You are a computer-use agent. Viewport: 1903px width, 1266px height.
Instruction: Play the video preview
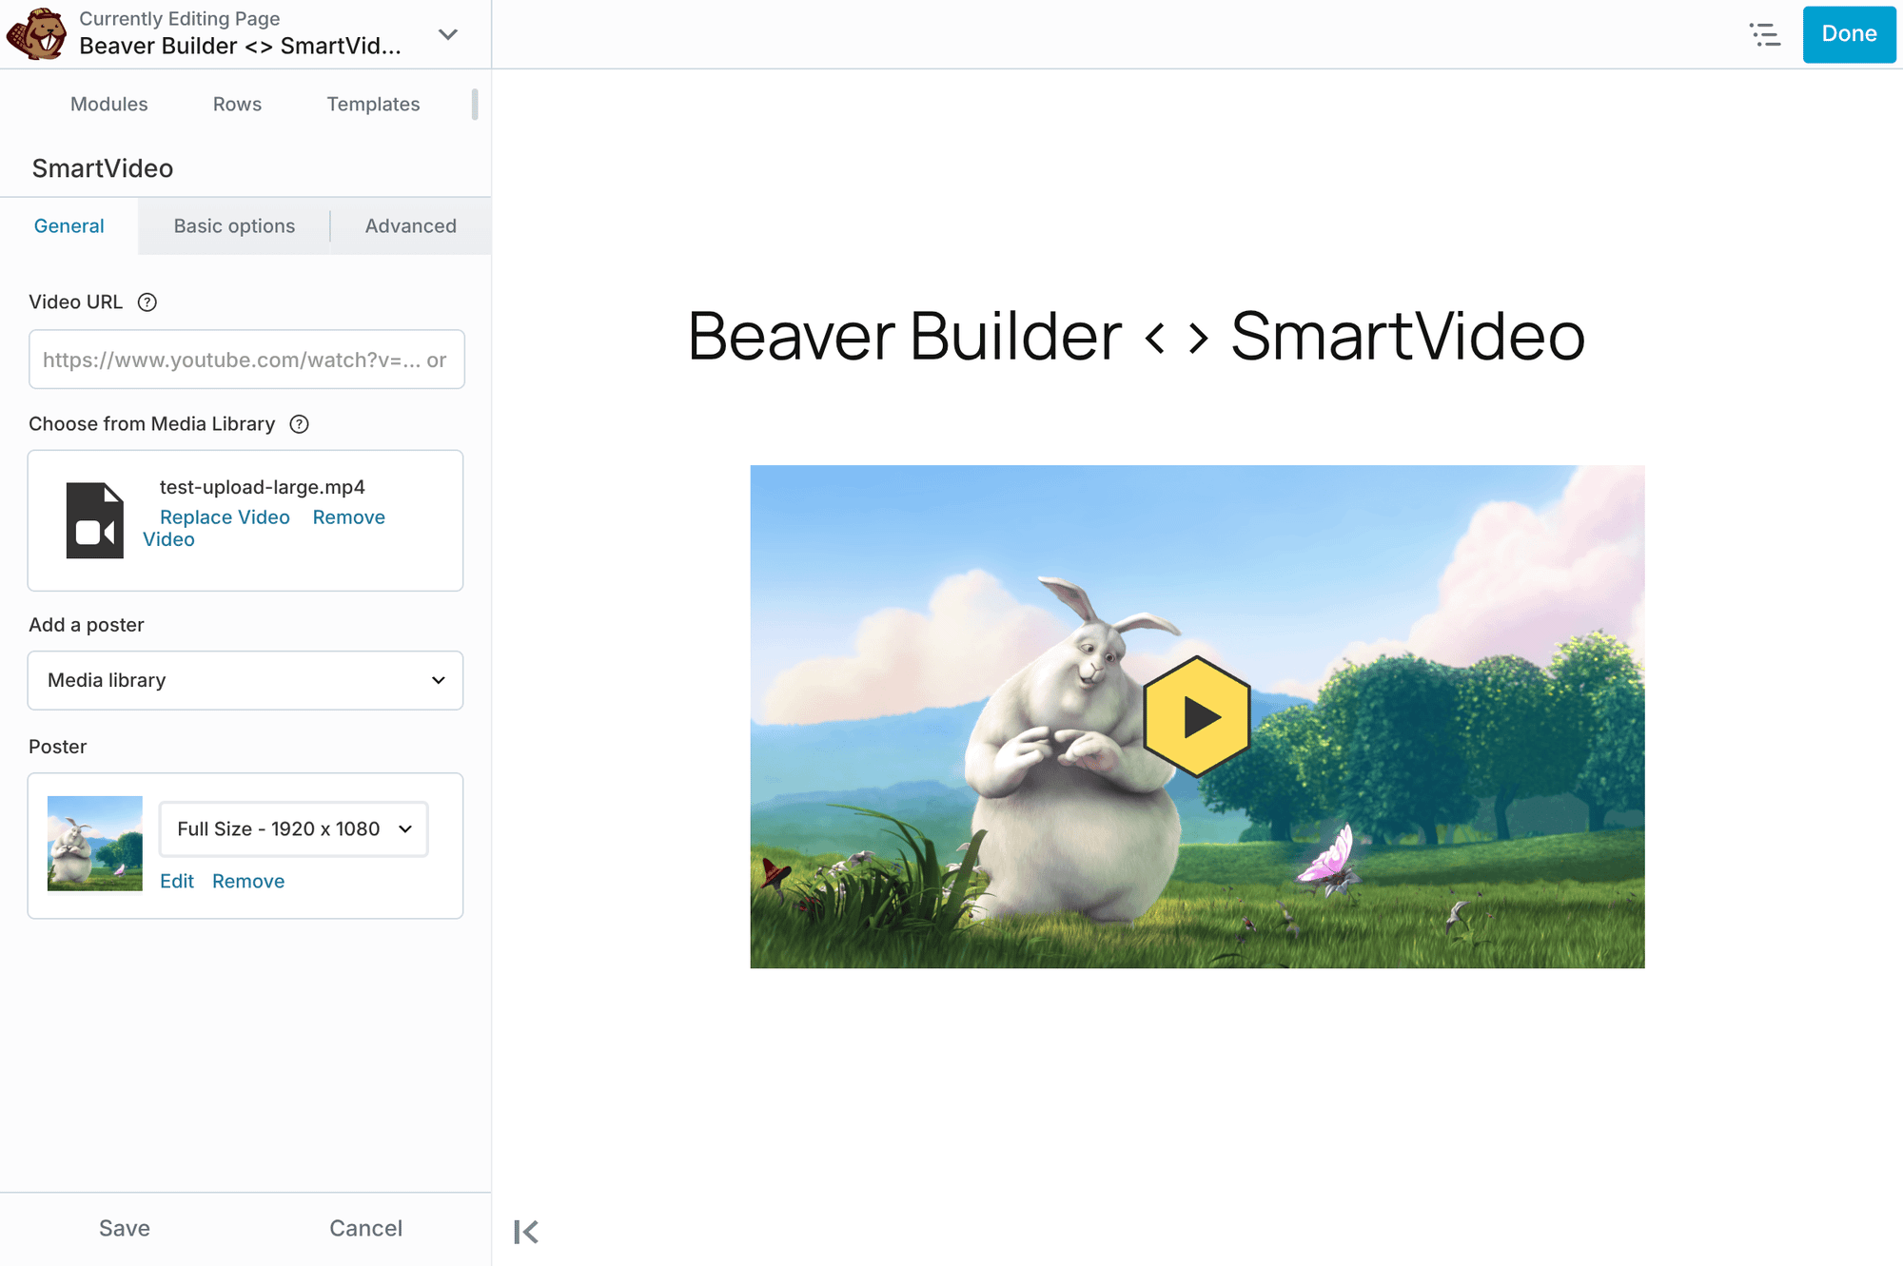(1196, 717)
